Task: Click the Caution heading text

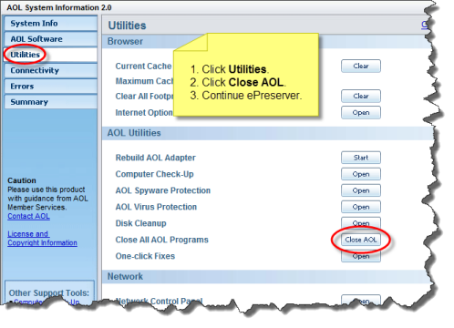Action: click(x=22, y=180)
